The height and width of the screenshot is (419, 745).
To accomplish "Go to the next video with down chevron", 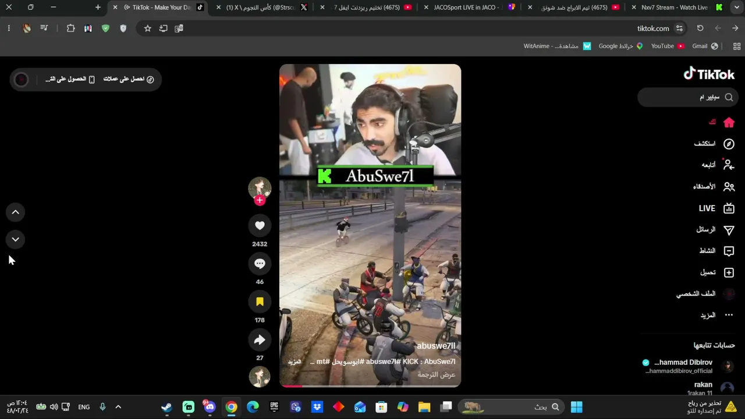I will (16, 239).
